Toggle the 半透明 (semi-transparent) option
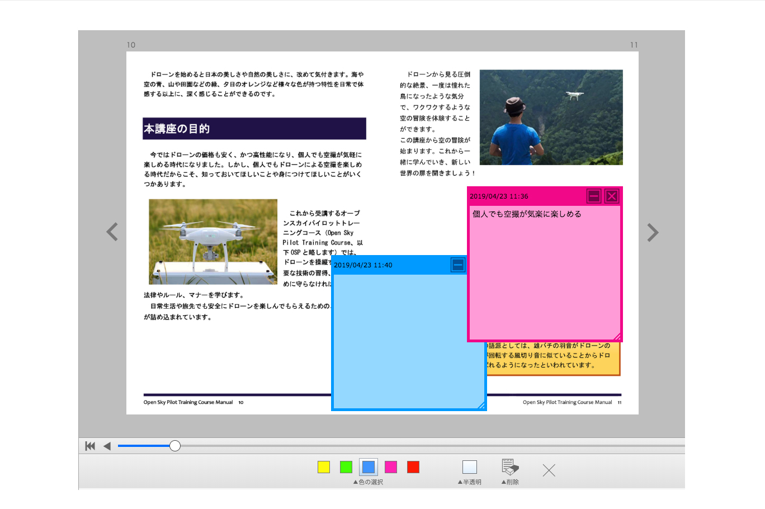Image resolution: width=765 pixels, height=509 pixels. pos(470,467)
